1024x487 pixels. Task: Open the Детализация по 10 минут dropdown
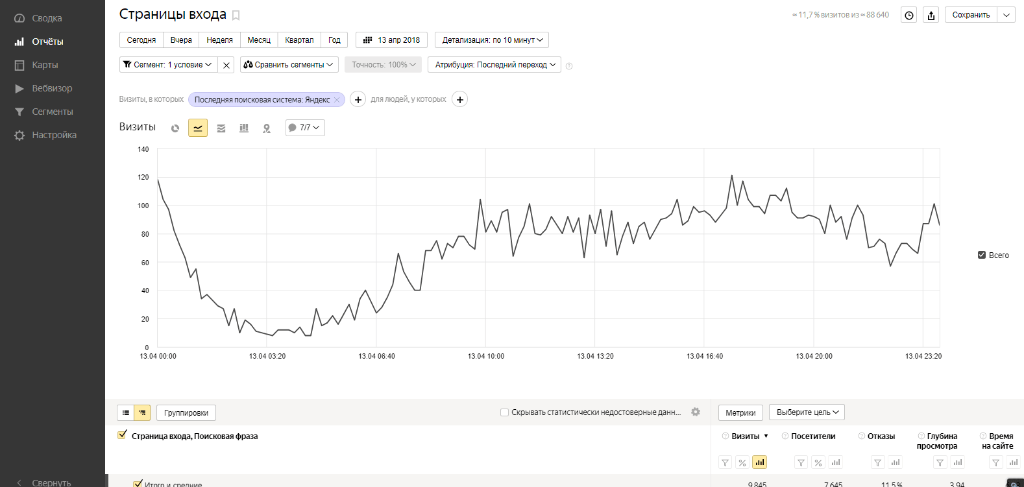[492, 40]
